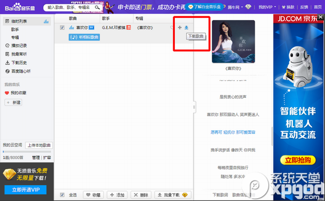Select the 歌手 sidebar entry

(x=15, y=30)
